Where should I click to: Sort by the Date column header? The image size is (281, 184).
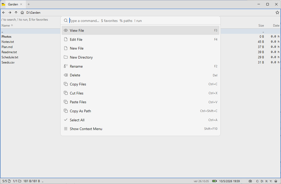(276, 25)
